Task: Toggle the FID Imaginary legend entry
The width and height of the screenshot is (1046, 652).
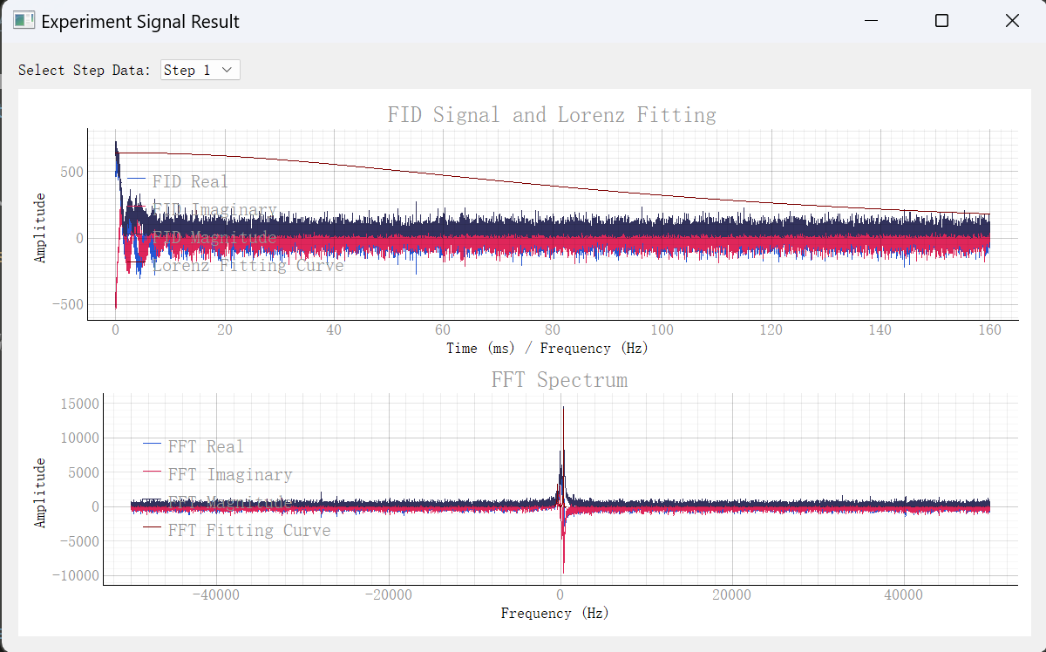Action: (x=214, y=209)
